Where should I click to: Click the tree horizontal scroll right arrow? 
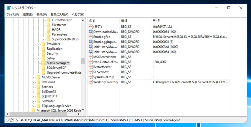(79, 114)
